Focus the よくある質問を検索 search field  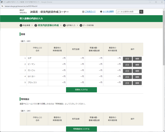pyautogui.click(x=128, y=12)
